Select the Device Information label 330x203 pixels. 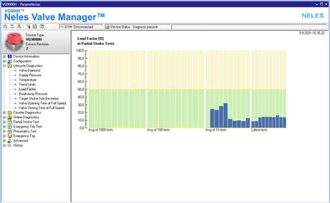coord(27,56)
